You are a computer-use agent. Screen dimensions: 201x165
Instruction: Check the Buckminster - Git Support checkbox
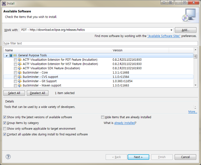coord(16,81)
